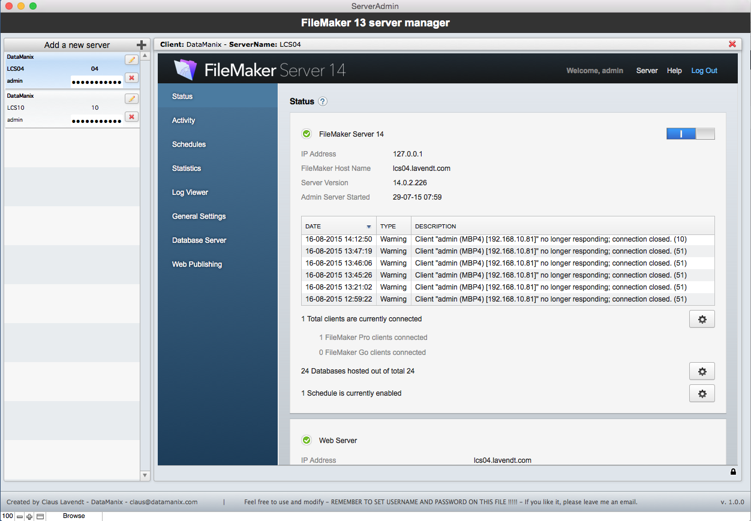Select the log row dated 16-08-2015 13:47:19

[507, 251]
